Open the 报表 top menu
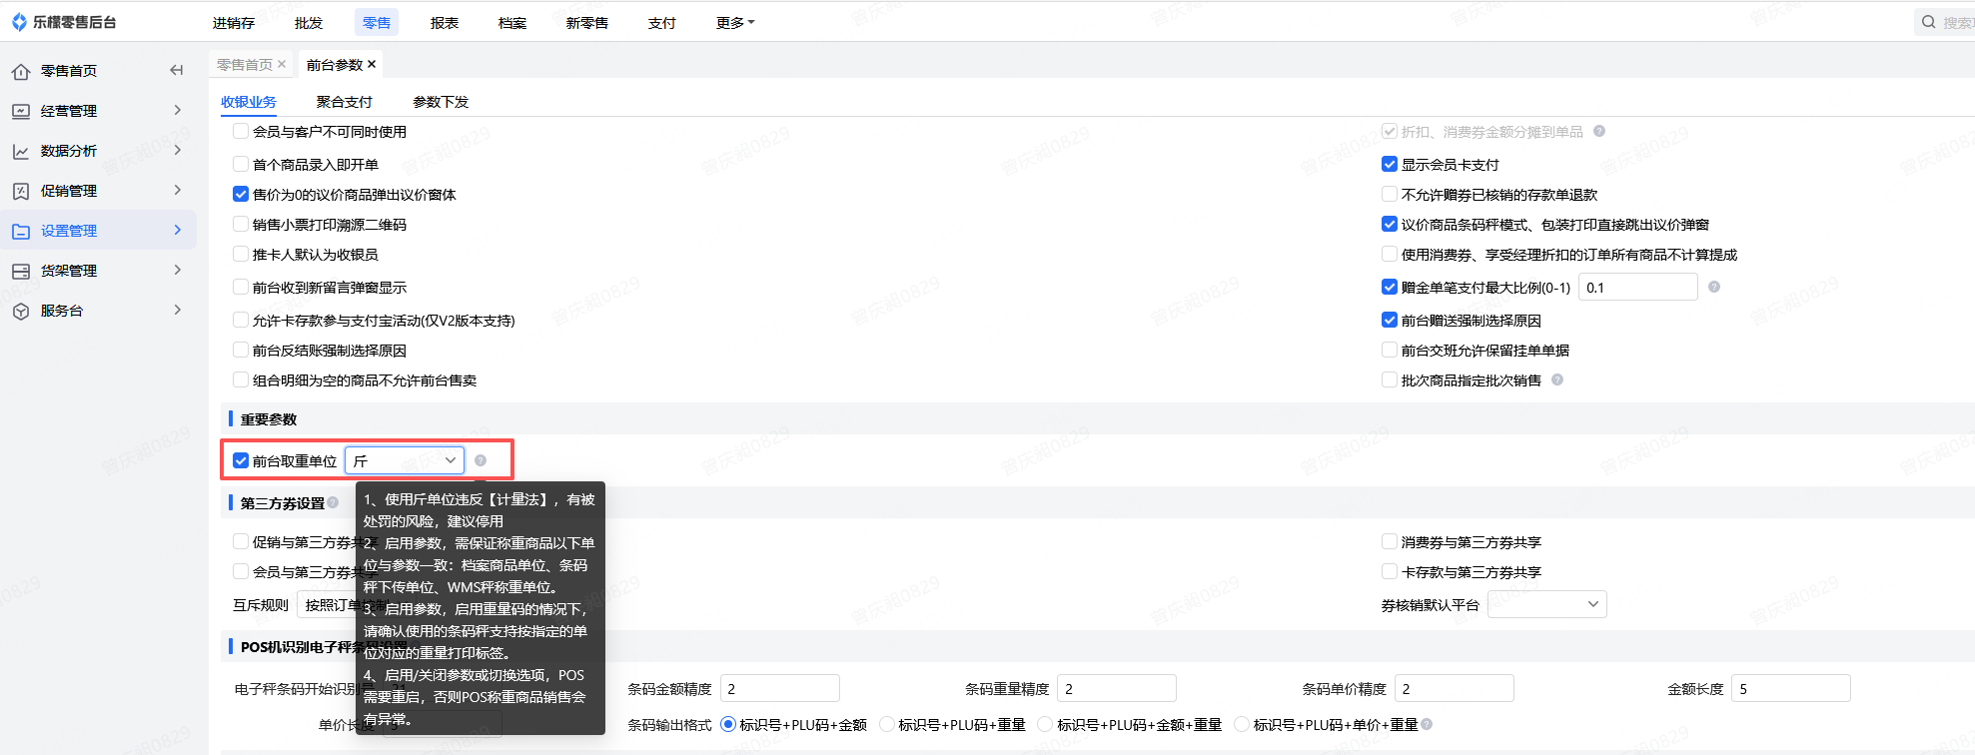This screenshot has height=755, width=1975. pos(445,22)
